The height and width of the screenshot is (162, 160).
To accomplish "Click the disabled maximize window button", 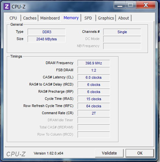I will tap(131, 5).
